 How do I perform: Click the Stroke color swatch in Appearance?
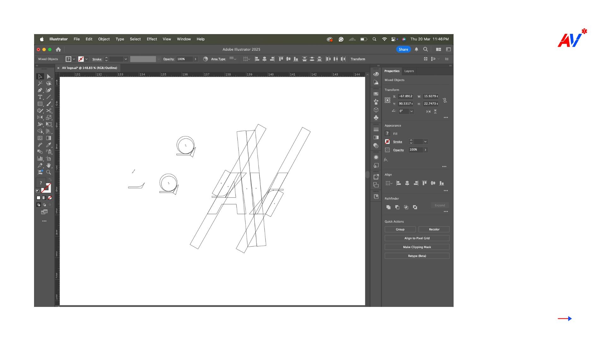click(387, 142)
